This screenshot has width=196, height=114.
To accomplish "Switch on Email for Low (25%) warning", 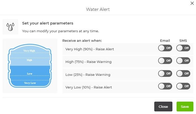I will click(x=165, y=74).
